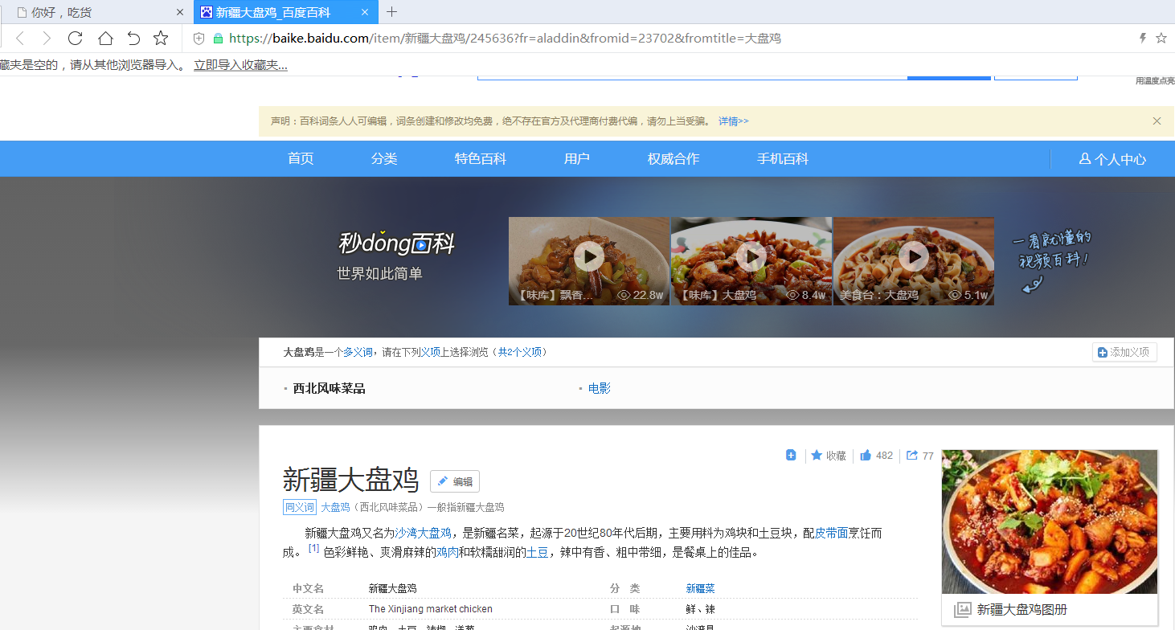
Task: Dismiss the yellow 声明 notice banner
Action: [x=1157, y=121]
